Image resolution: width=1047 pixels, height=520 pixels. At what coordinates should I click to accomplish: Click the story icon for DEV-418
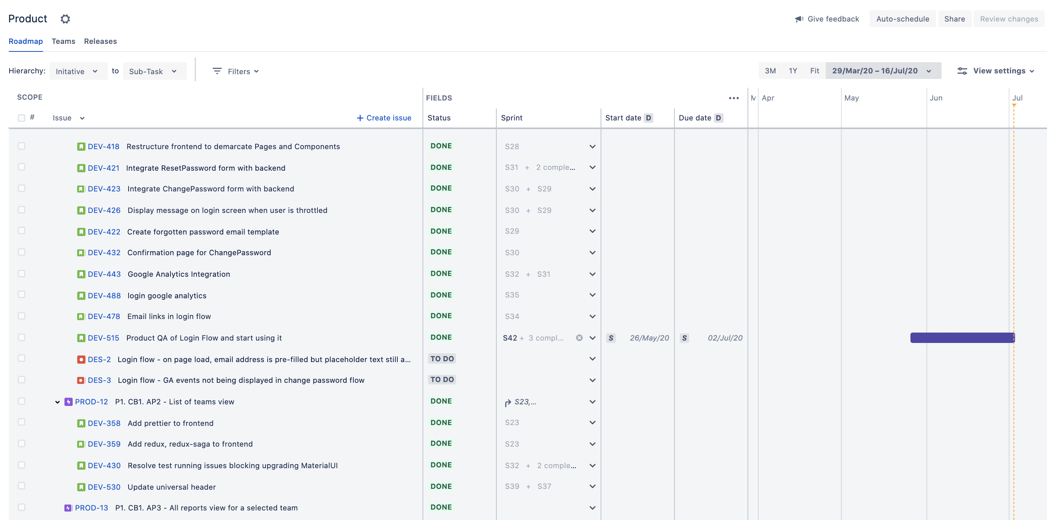coord(81,146)
